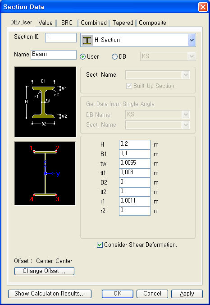Click the tw thickness input field
This screenshot has height=305, width=210.
[x=135, y=163]
